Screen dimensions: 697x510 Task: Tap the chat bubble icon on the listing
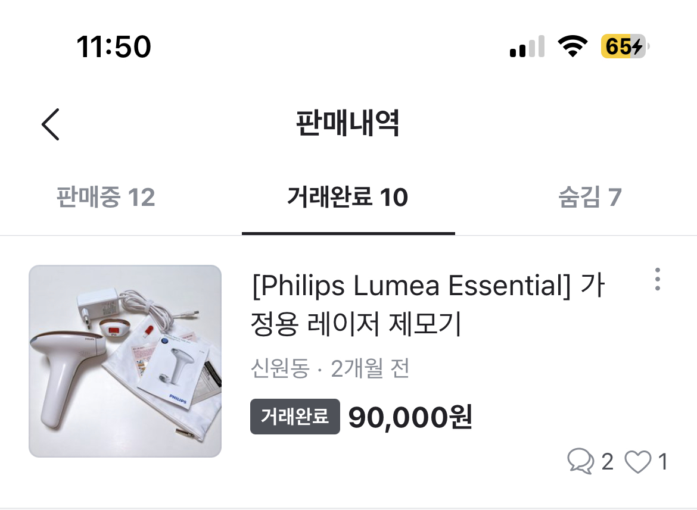[580, 461]
